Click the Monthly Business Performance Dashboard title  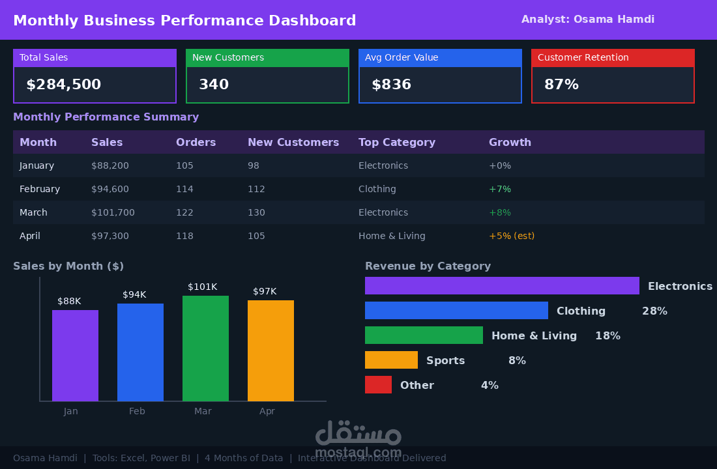coord(184,21)
